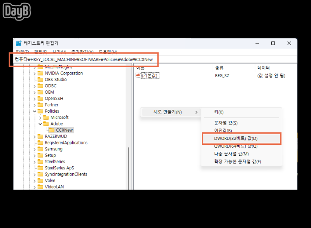311x228 pixels.
Task: Select the CCXNew tree label
Action: (65, 130)
